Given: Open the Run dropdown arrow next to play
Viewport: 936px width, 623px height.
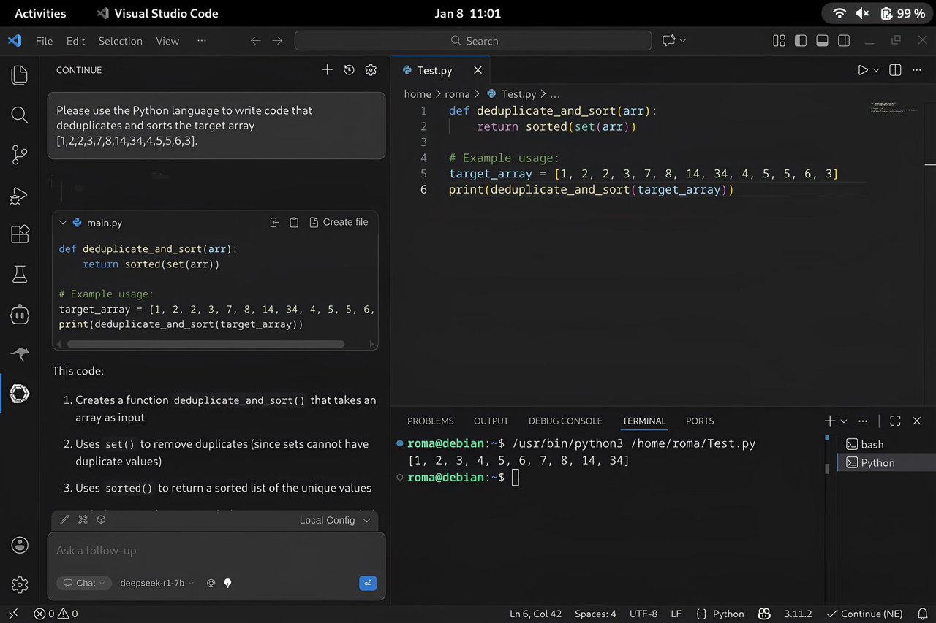Looking at the screenshot, I should pyautogui.click(x=876, y=70).
